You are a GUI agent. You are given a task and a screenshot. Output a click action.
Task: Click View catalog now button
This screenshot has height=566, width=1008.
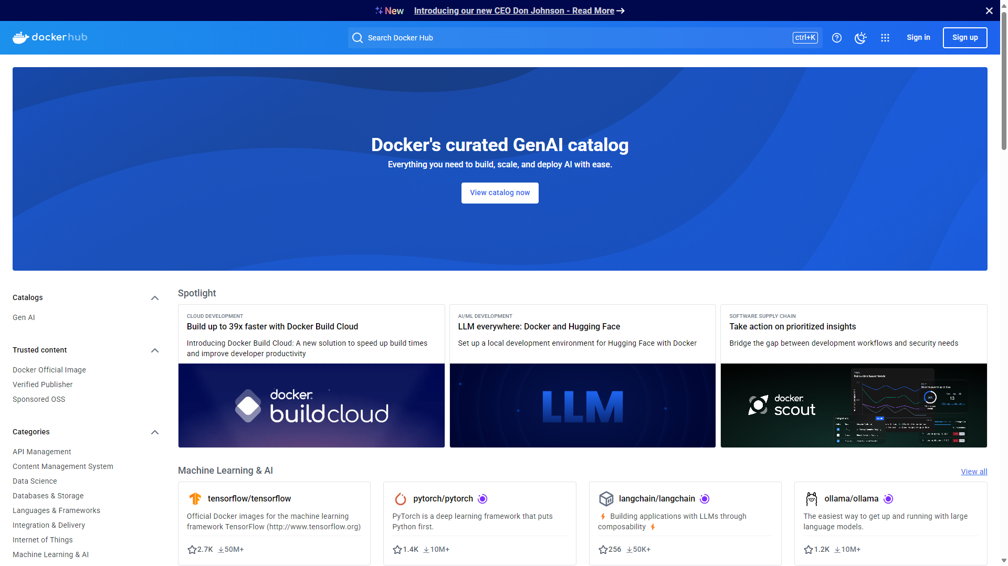[x=500, y=193]
